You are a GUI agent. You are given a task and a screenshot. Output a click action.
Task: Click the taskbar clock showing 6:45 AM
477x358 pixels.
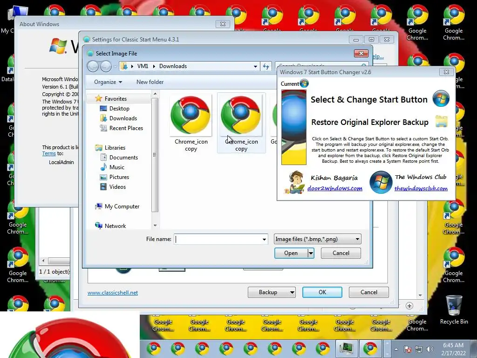click(x=453, y=349)
